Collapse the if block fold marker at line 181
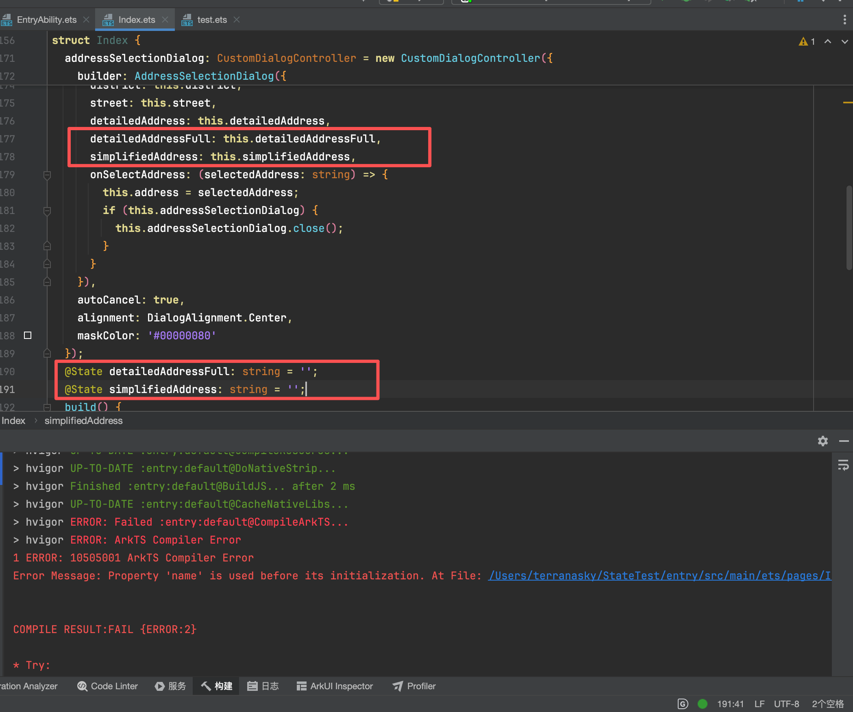This screenshot has height=712, width=853. point(47,211)
